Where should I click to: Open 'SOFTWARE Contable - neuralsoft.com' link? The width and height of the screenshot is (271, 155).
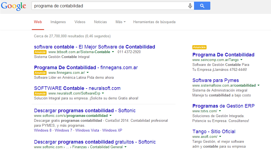coord(77,88)
